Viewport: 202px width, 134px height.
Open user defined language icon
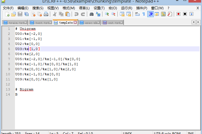[157, 14]
